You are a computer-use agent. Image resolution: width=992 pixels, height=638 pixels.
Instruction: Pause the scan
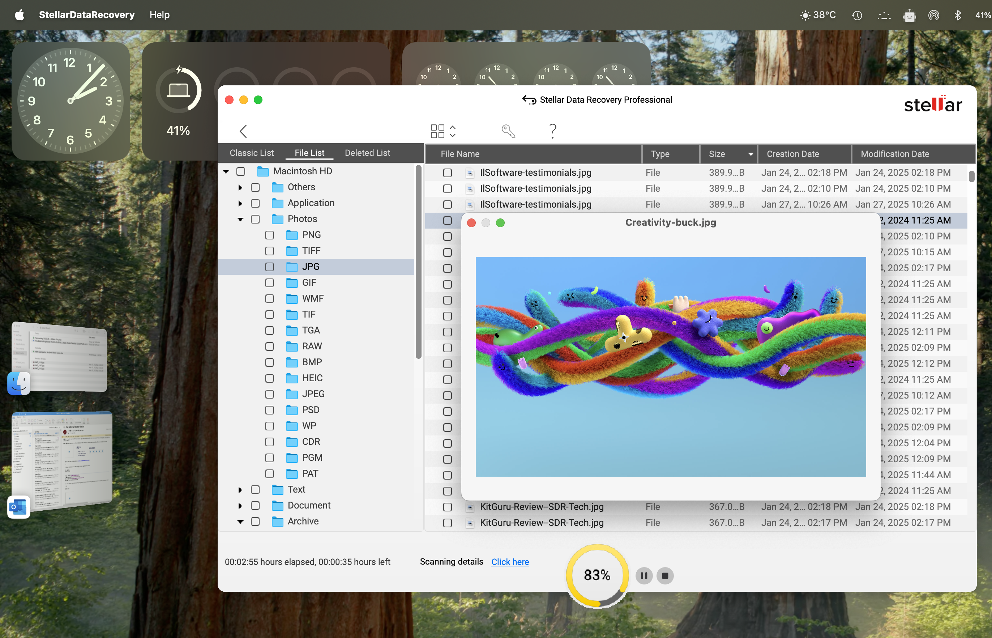[644, 575]
